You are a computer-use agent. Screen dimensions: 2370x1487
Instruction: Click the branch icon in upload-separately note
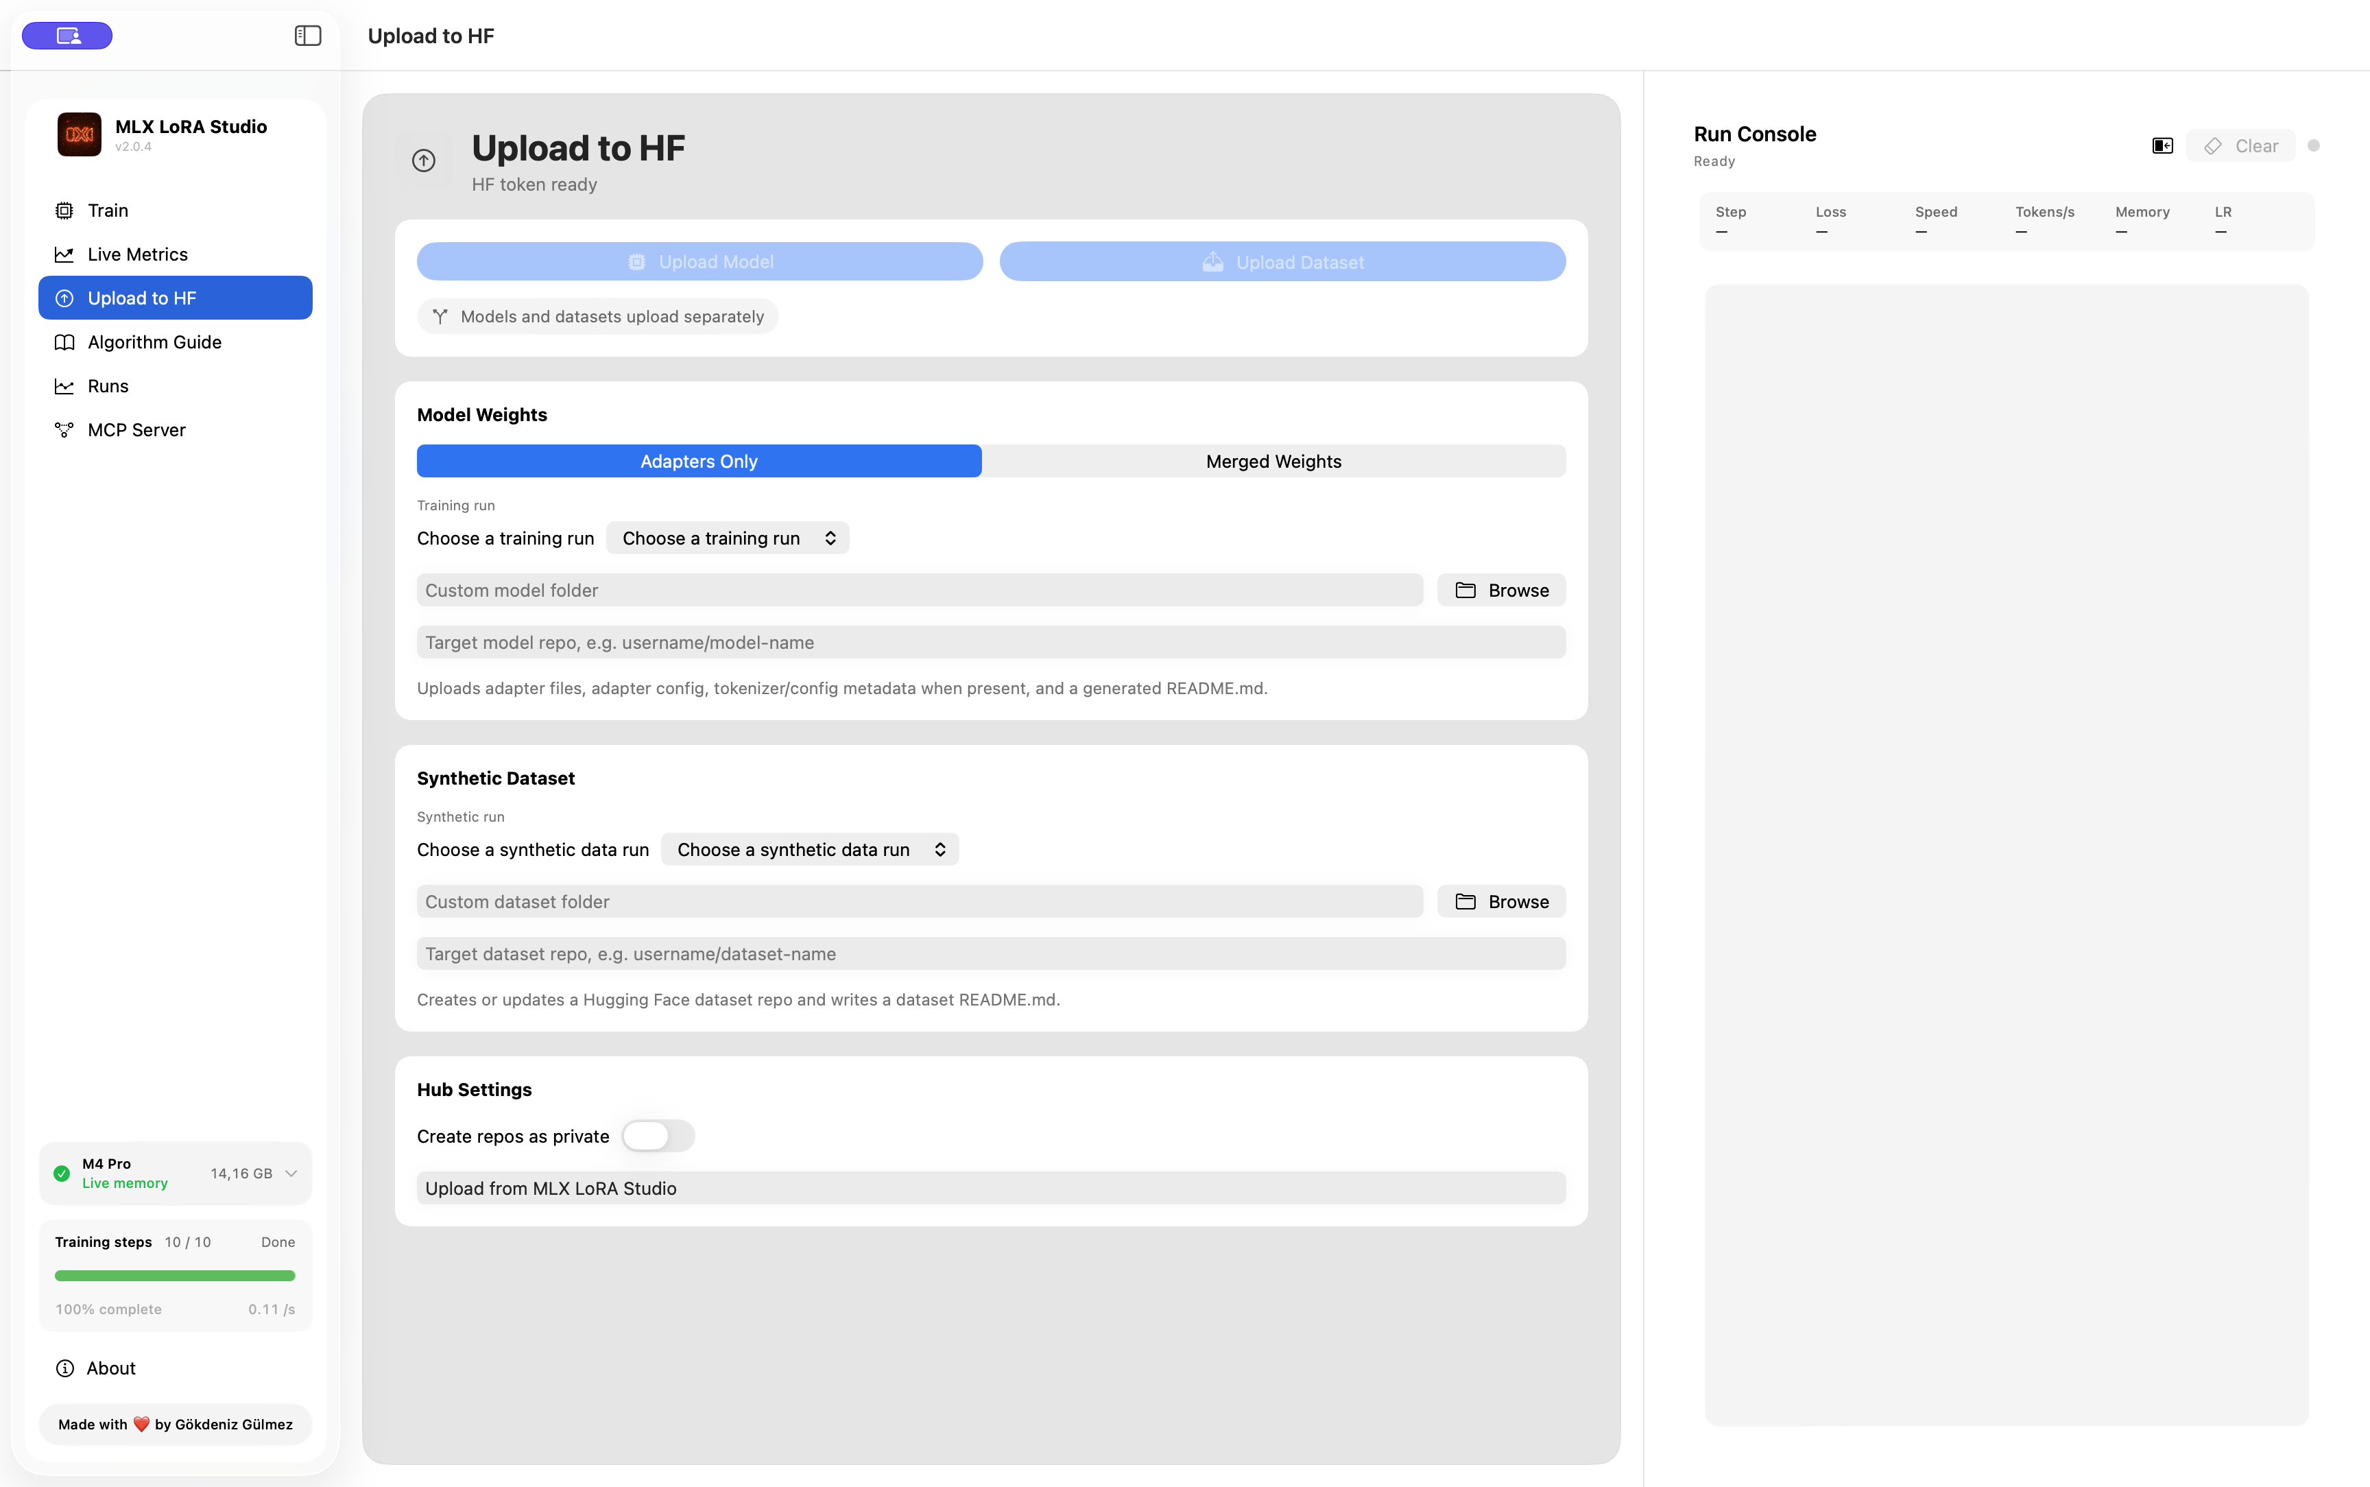[x=440, y=317]
